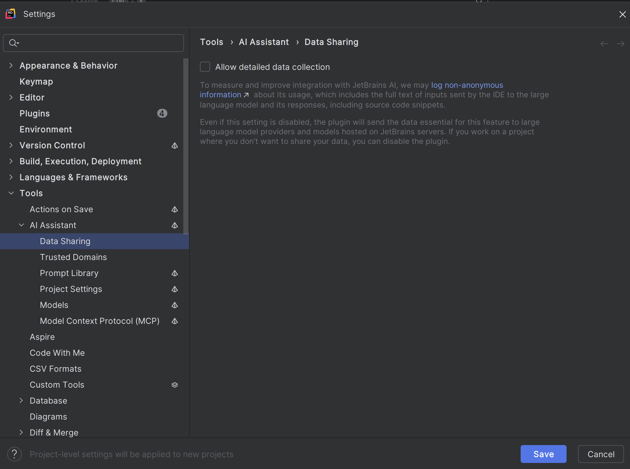Click the settings tree vertical scrollbar

click(x=186, y=147)
